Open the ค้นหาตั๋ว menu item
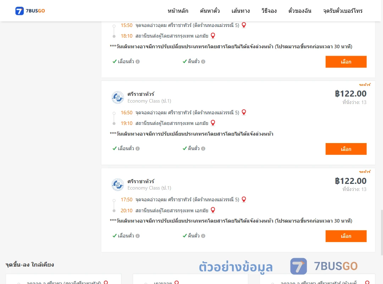Image resolution: width=383 pixels, height=284 pixels. (x=210, y=11)
